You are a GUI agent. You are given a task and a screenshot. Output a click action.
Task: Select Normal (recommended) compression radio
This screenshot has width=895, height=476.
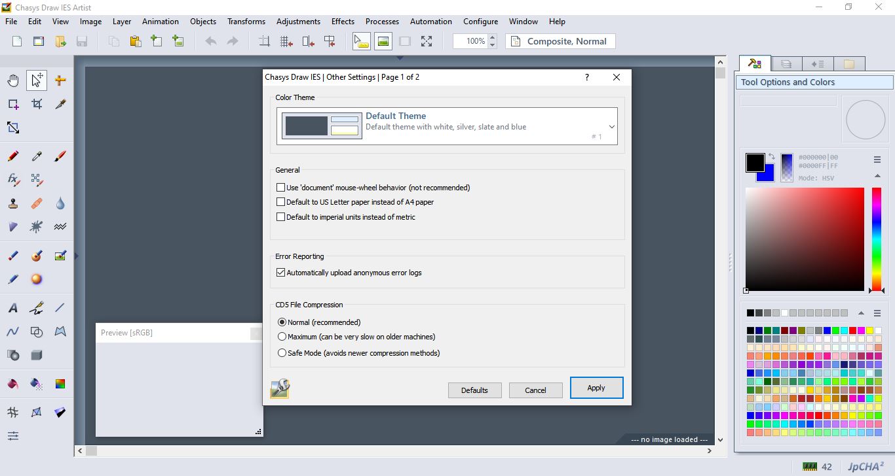click(x=282, y=322)
